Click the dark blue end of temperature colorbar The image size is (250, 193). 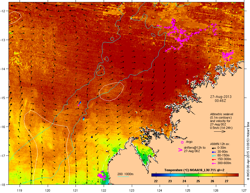(x=154, y=175)
